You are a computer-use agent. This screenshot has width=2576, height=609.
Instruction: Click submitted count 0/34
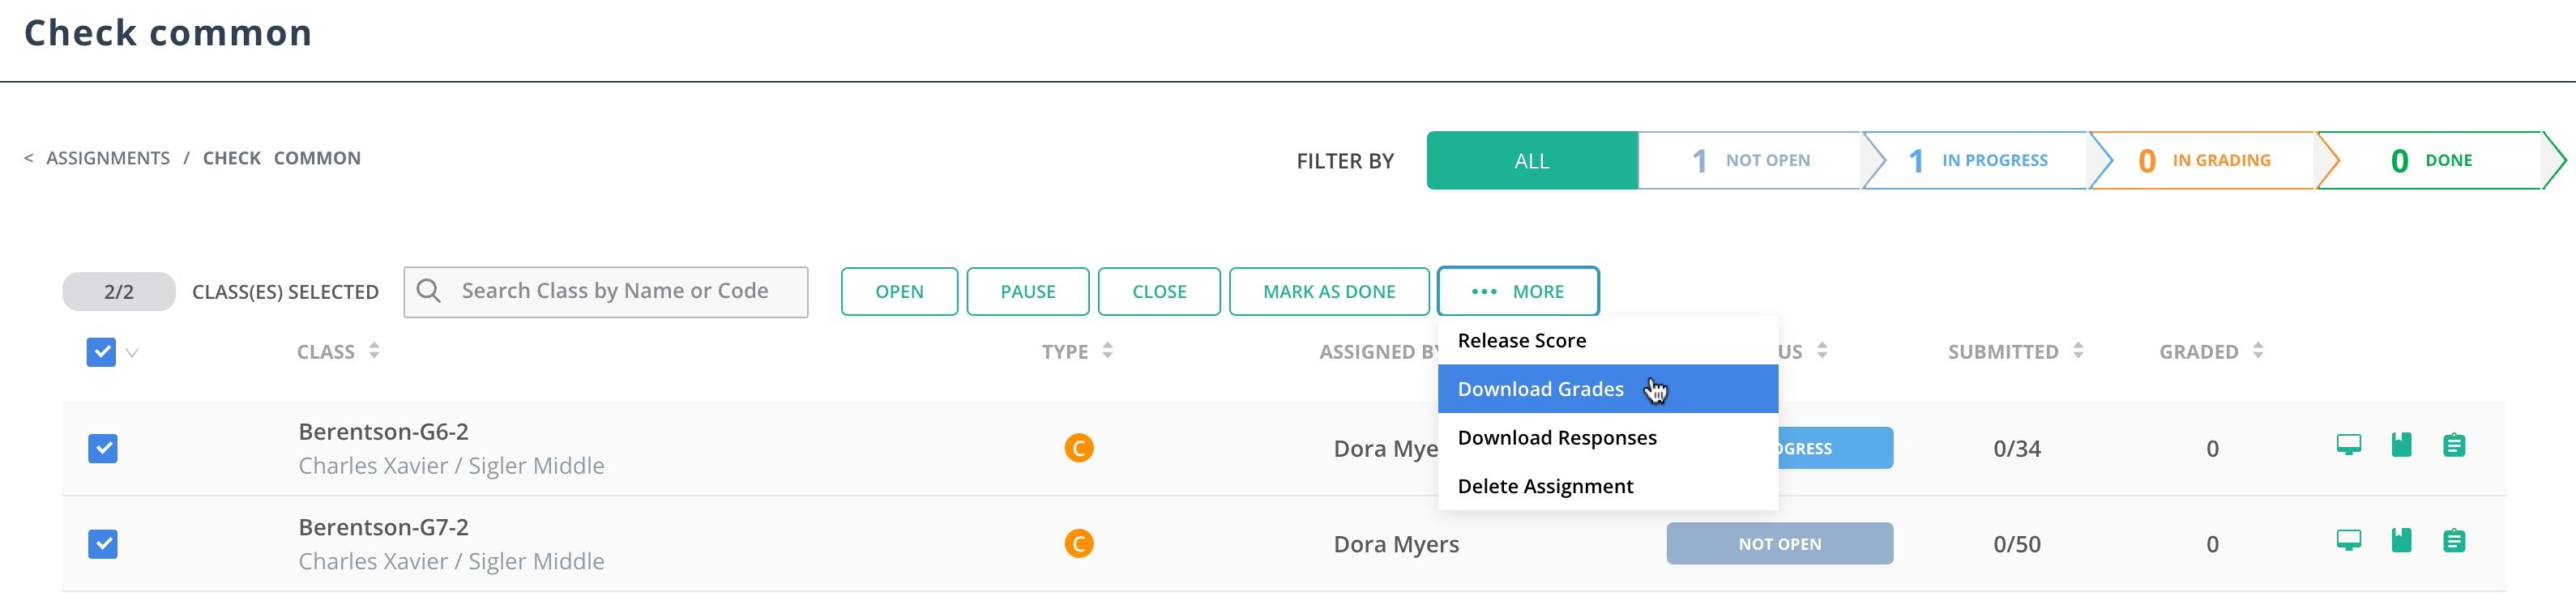click(x=2016, y=448)
